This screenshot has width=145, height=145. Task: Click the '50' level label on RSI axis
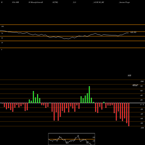coord(2,38)
